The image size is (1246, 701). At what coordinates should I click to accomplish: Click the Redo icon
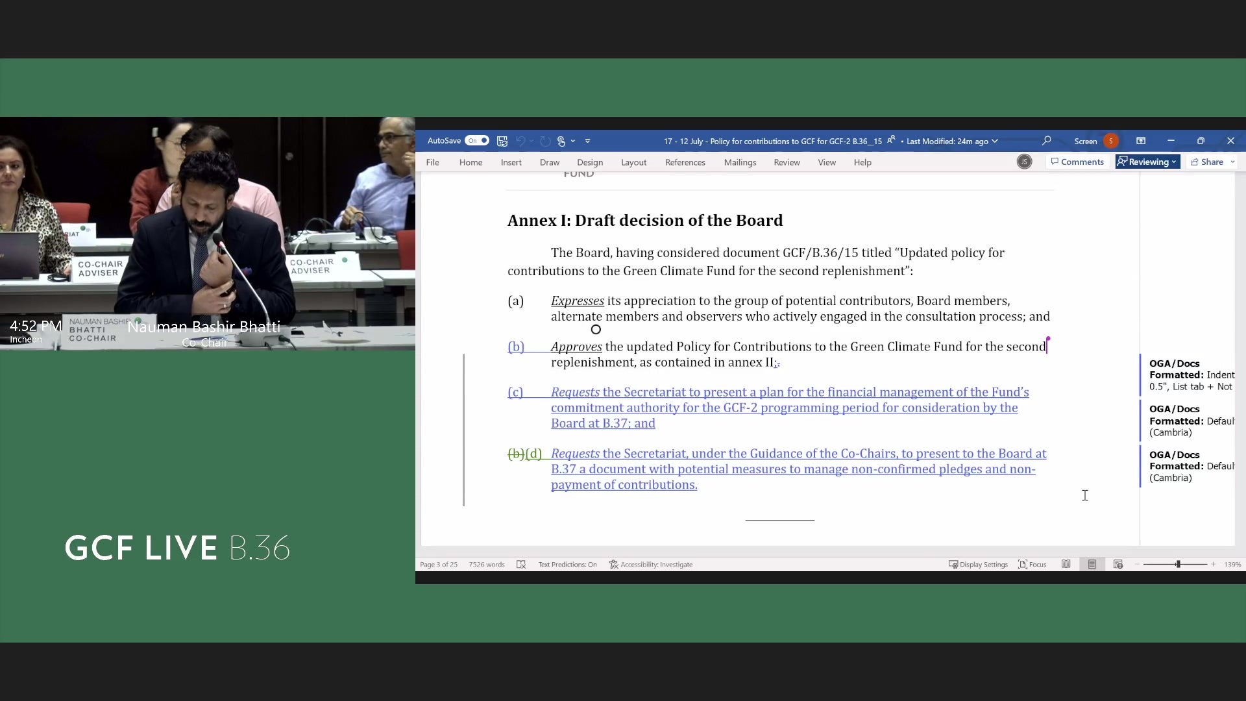click(545, 141)
